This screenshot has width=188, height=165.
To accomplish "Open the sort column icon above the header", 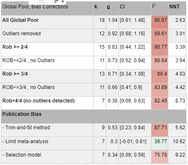I will 56,2.
